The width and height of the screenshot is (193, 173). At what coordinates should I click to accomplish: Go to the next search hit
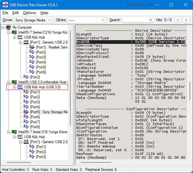[186, 20]
